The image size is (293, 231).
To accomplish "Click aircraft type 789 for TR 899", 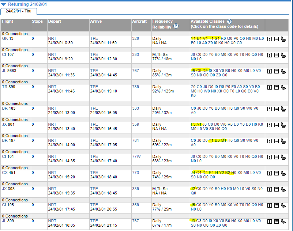I will pyautogui.click(x=136, y=87).
